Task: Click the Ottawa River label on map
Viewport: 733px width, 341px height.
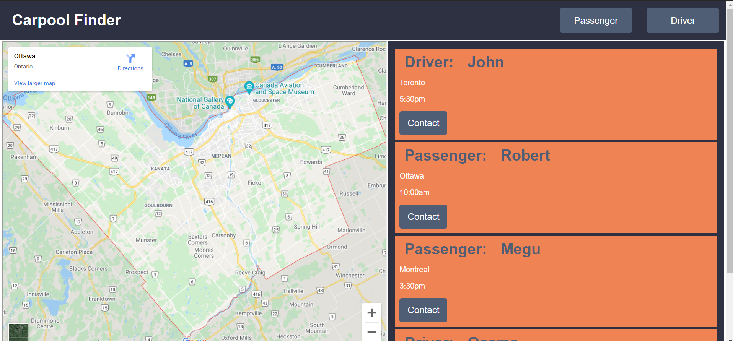Action: 181,131
